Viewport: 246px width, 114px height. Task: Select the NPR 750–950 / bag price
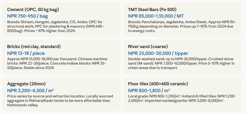coord(28,16)
